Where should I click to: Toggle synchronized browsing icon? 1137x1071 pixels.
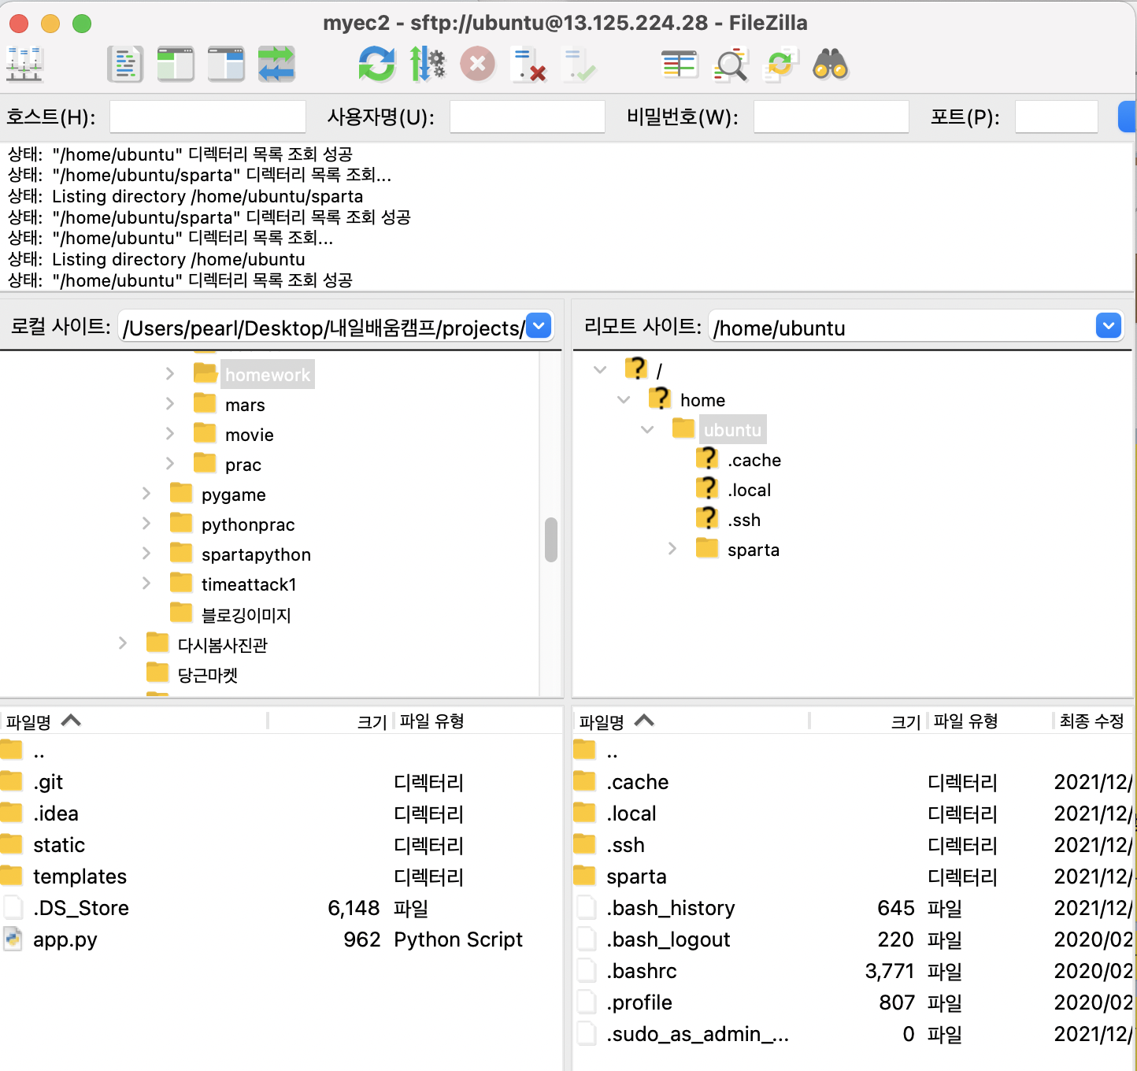(x=780, y=64)
